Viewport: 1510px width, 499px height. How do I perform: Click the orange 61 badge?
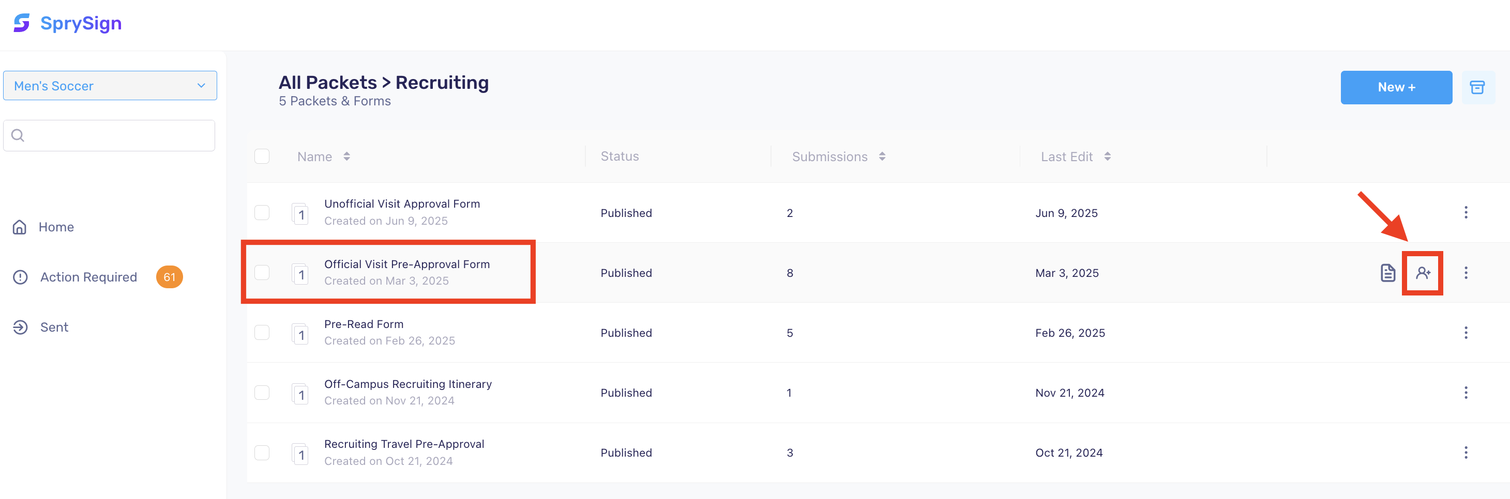(x=170, y=277)
